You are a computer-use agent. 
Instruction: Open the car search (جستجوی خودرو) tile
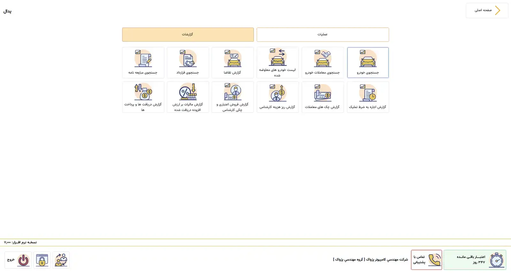[368, 62]
